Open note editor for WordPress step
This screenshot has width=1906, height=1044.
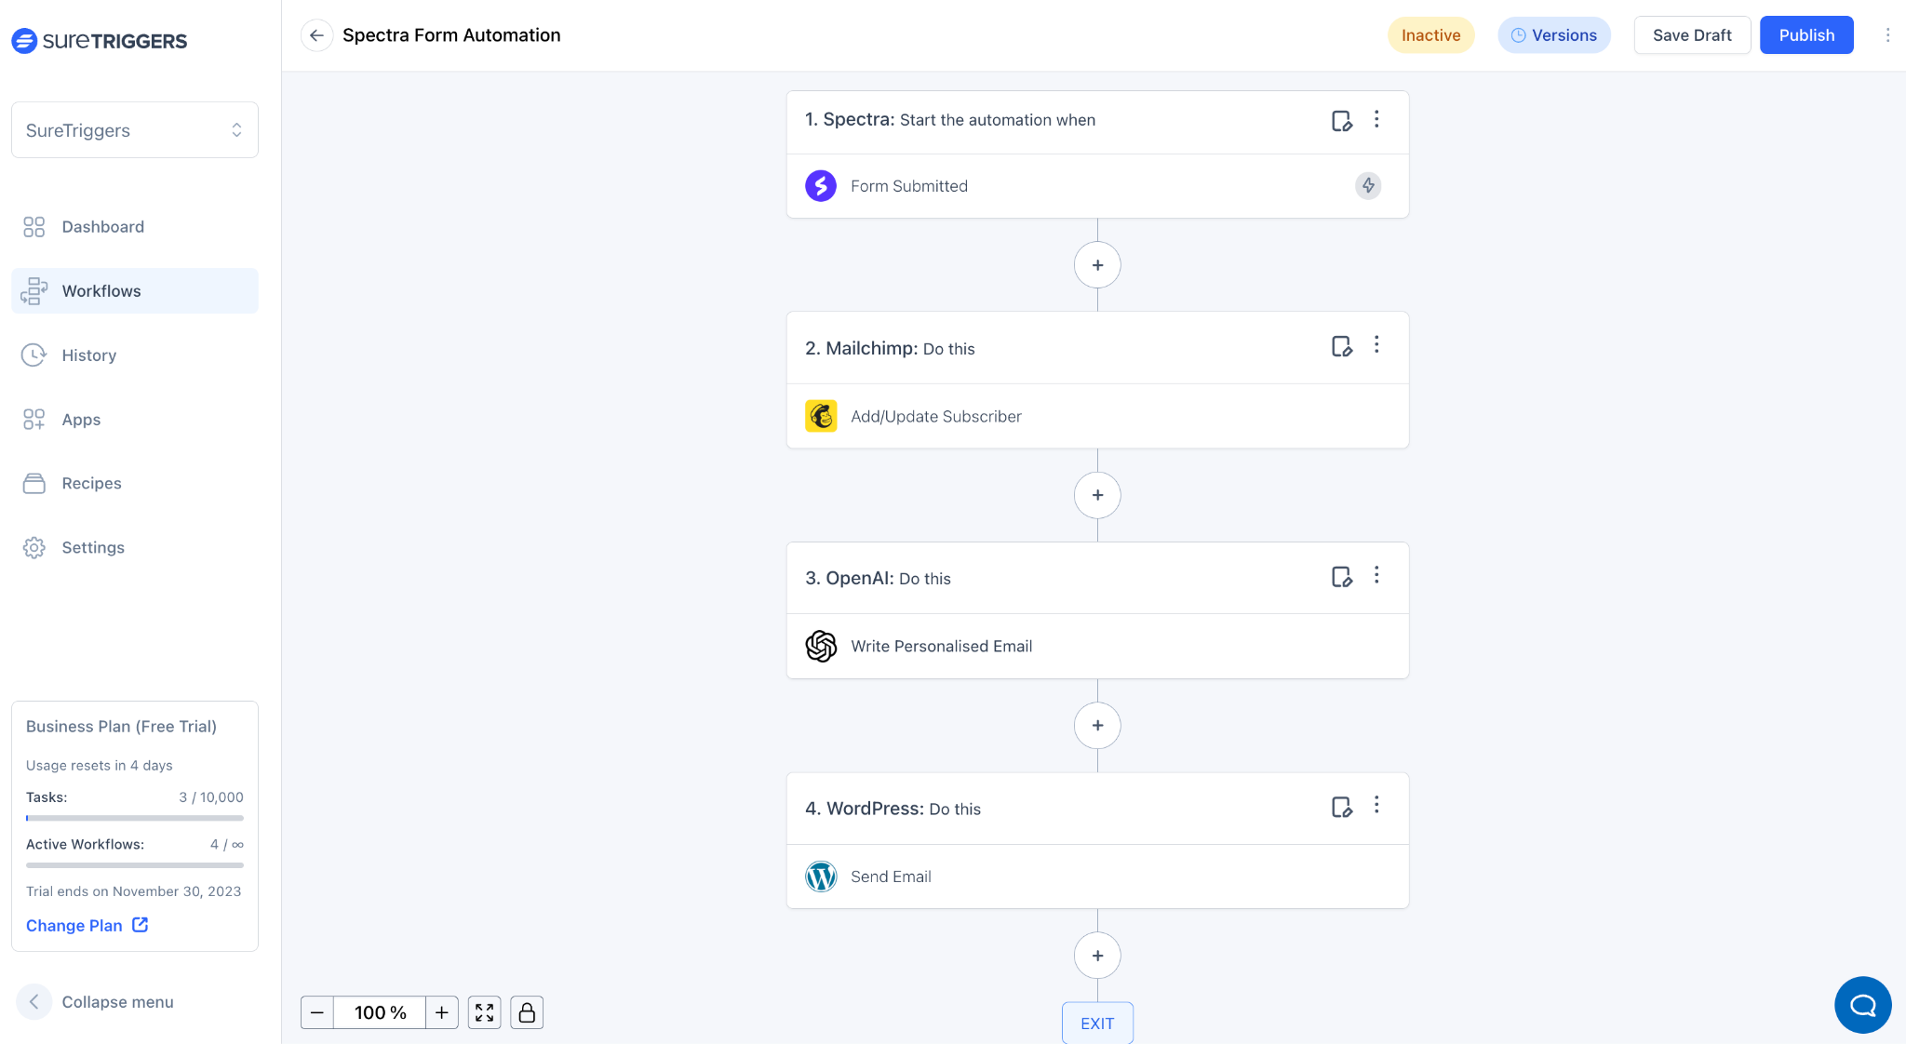point(1341,808)
